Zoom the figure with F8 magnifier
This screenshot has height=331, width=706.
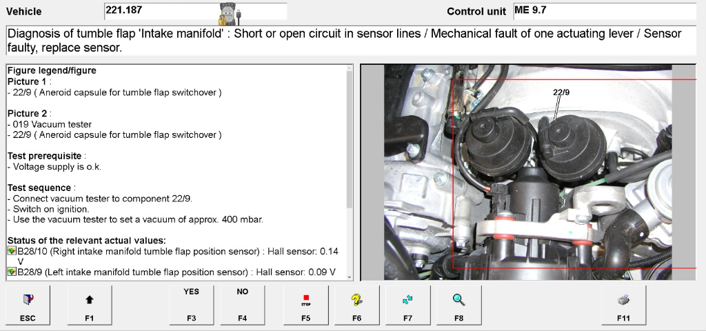pos(458,305)
